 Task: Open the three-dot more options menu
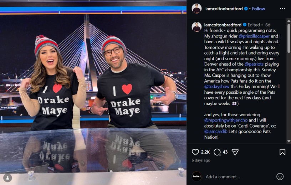282,9
